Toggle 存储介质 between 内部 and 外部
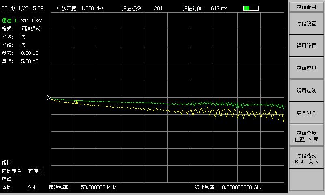The image size is (325, 195). pos(306,136)
